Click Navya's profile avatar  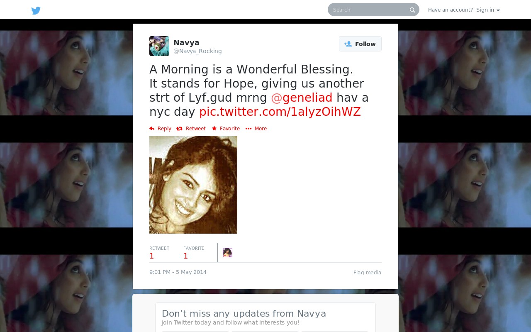coord(159,46)
